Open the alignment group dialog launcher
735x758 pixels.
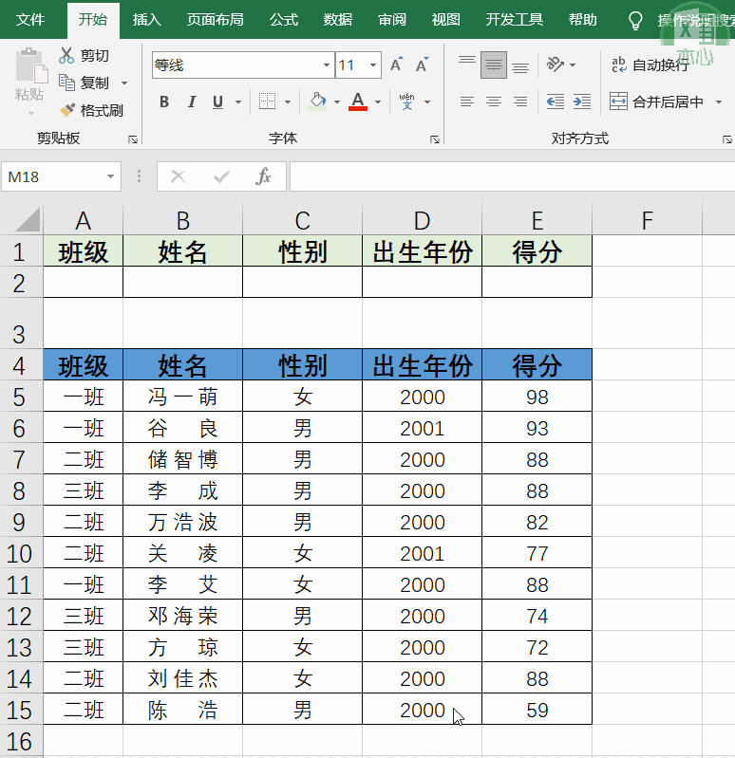[726, 139]
